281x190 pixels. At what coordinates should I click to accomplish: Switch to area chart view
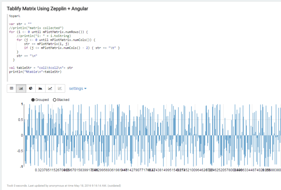[x=40, y=88]
